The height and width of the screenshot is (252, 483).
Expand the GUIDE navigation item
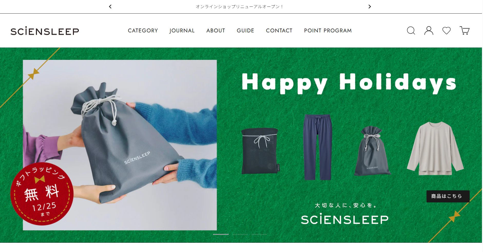coord(245,31)
